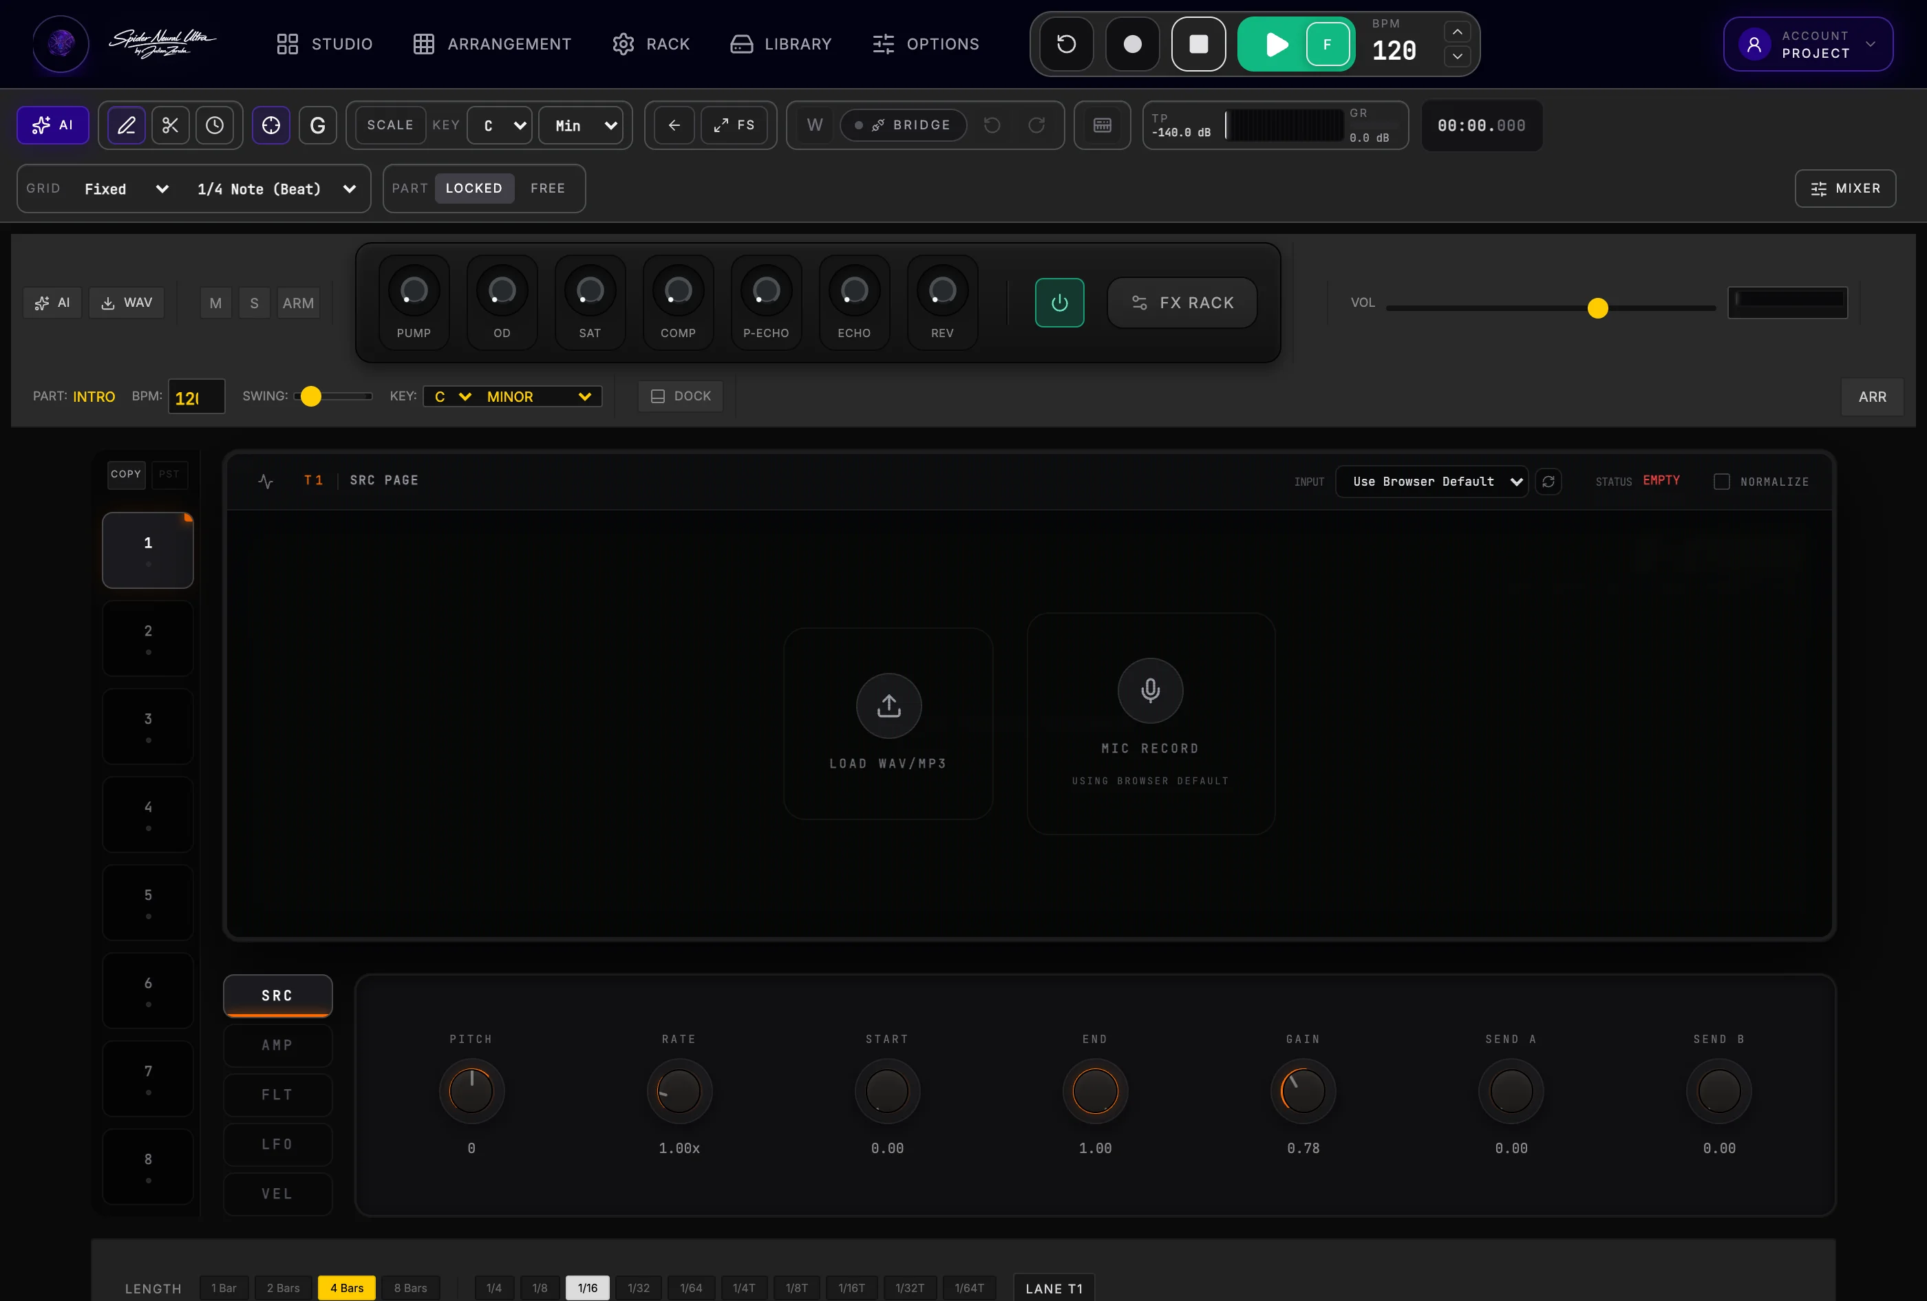Enable the NORMALIZE checkbox

[1721, 482]
